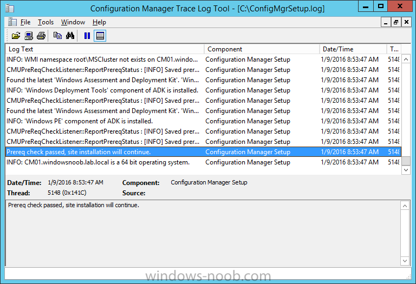Open the Help menu
This screenshot has width=416, height=284.
tap(99, 22)
